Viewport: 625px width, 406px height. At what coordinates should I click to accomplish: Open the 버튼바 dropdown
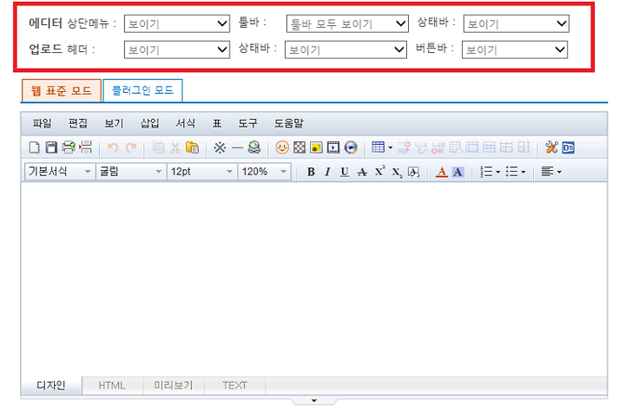[515, 49]
